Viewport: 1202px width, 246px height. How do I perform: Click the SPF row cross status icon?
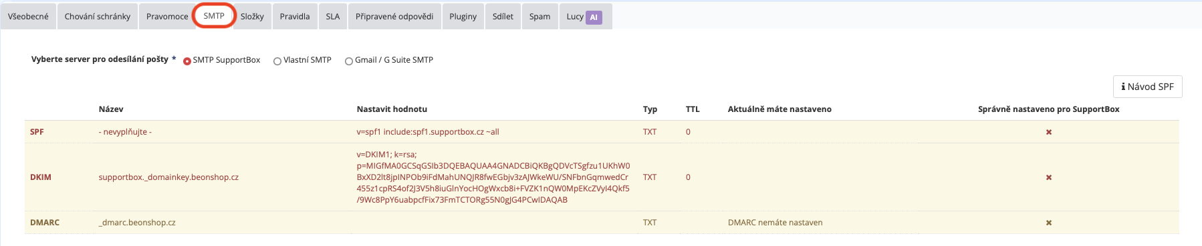[1049, 132]
